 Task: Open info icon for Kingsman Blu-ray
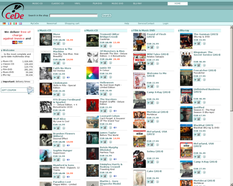click(x=204, y=65)
